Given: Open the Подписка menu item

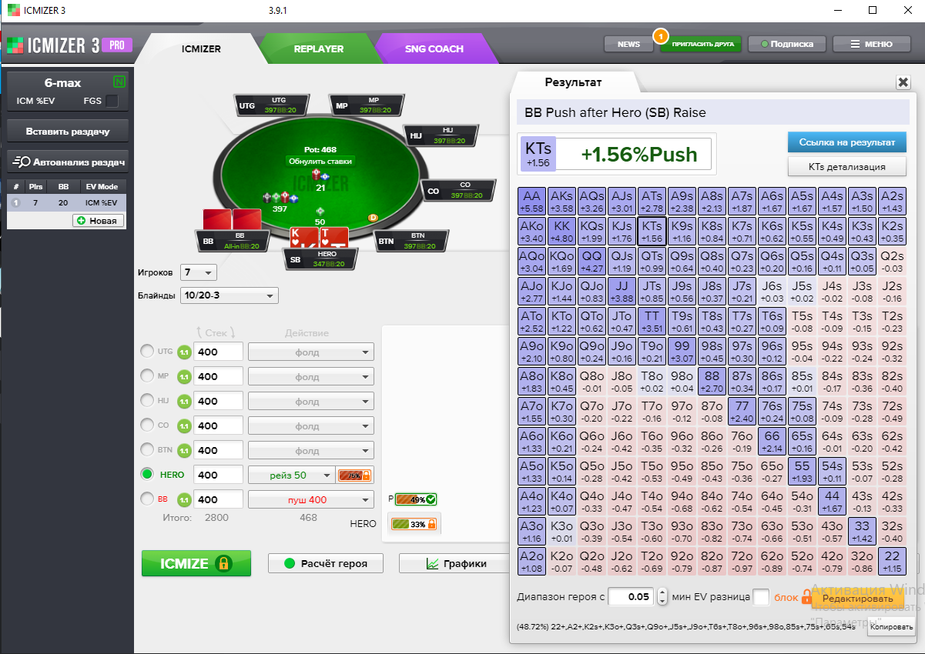Looking at the screenshot, I should pos(787,44).
